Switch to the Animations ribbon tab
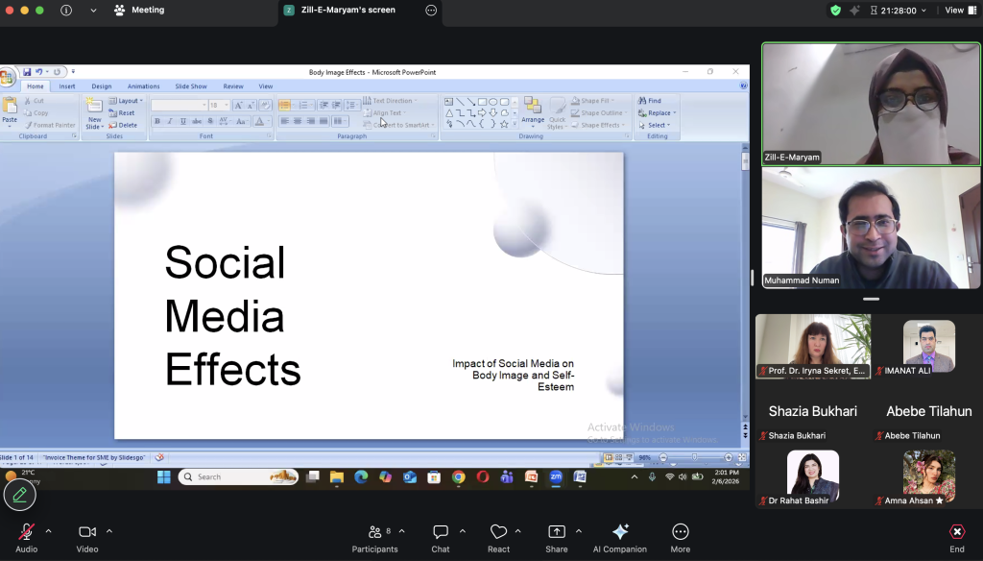This screenshot has height=561, width=983. (144, 86)
